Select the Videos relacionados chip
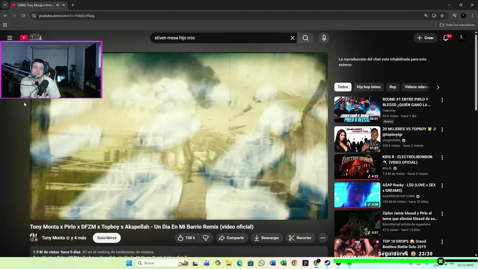 [417, 87]
